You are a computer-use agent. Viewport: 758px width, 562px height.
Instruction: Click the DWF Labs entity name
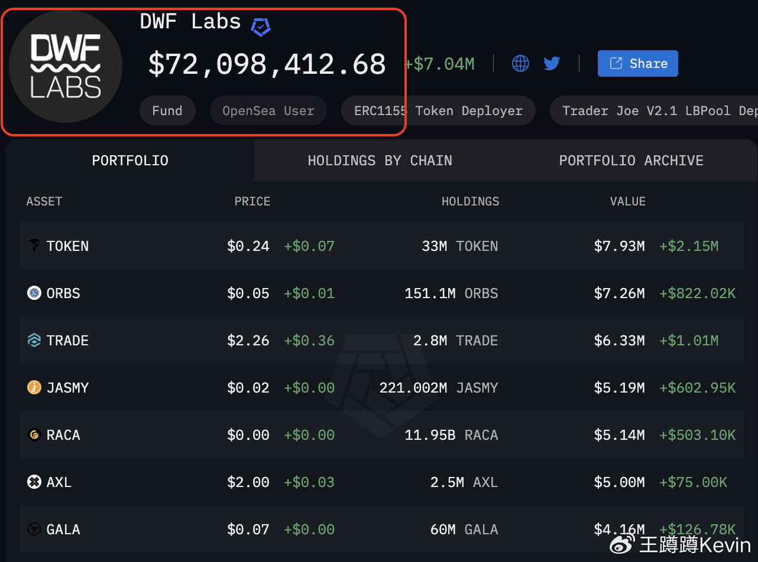pos(190,22)
